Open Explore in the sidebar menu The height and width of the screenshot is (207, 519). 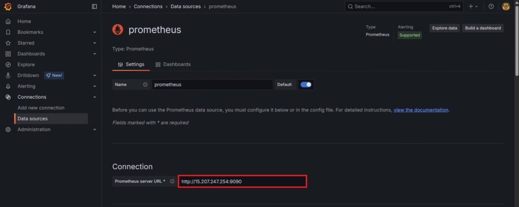tap(26, 65)
